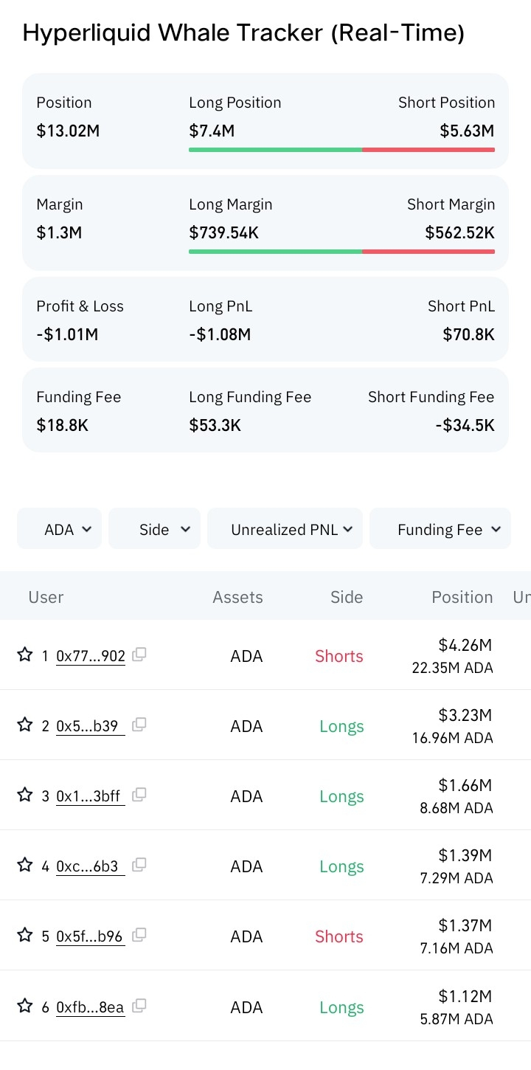
Task: Expand the Side filter dropdown
Action: tap(154, 528)
